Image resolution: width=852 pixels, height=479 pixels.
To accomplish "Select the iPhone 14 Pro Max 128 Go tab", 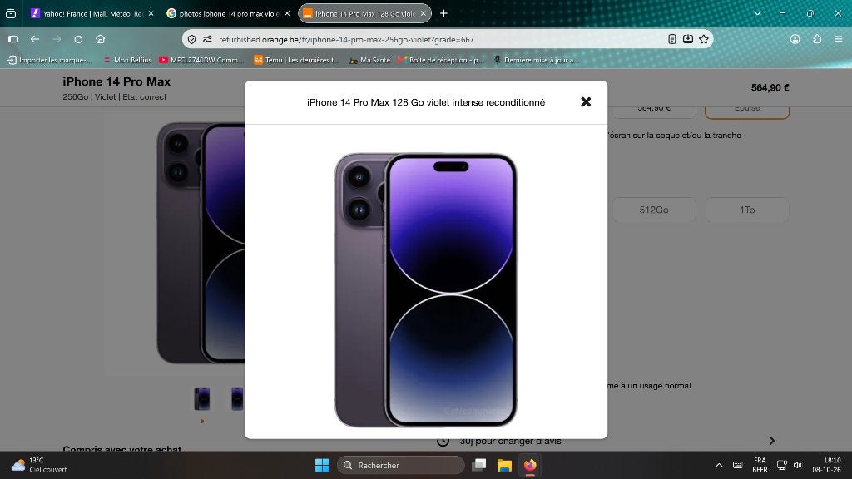I will [364, 13].
